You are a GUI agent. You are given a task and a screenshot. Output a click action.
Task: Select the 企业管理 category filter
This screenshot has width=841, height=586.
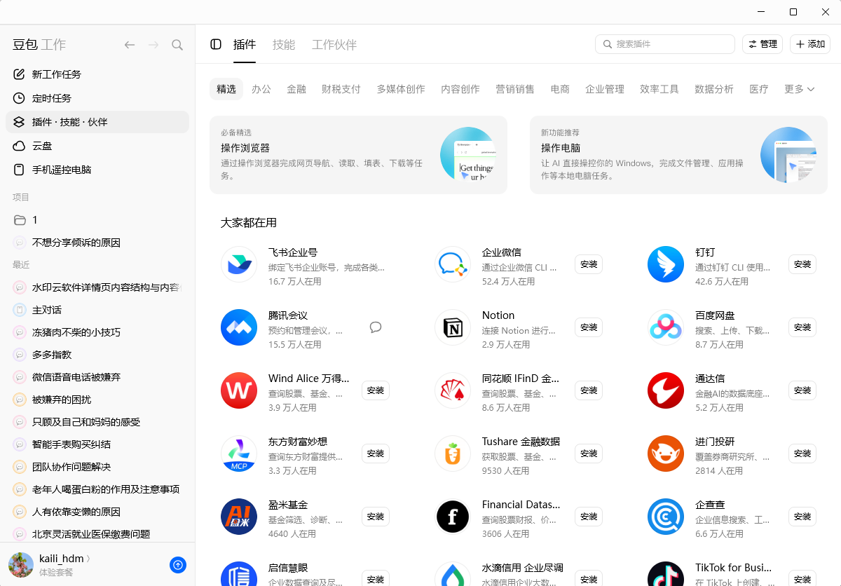click(605, 89)
